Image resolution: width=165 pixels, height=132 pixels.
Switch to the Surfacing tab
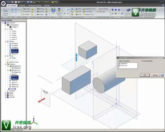[22, 5]
